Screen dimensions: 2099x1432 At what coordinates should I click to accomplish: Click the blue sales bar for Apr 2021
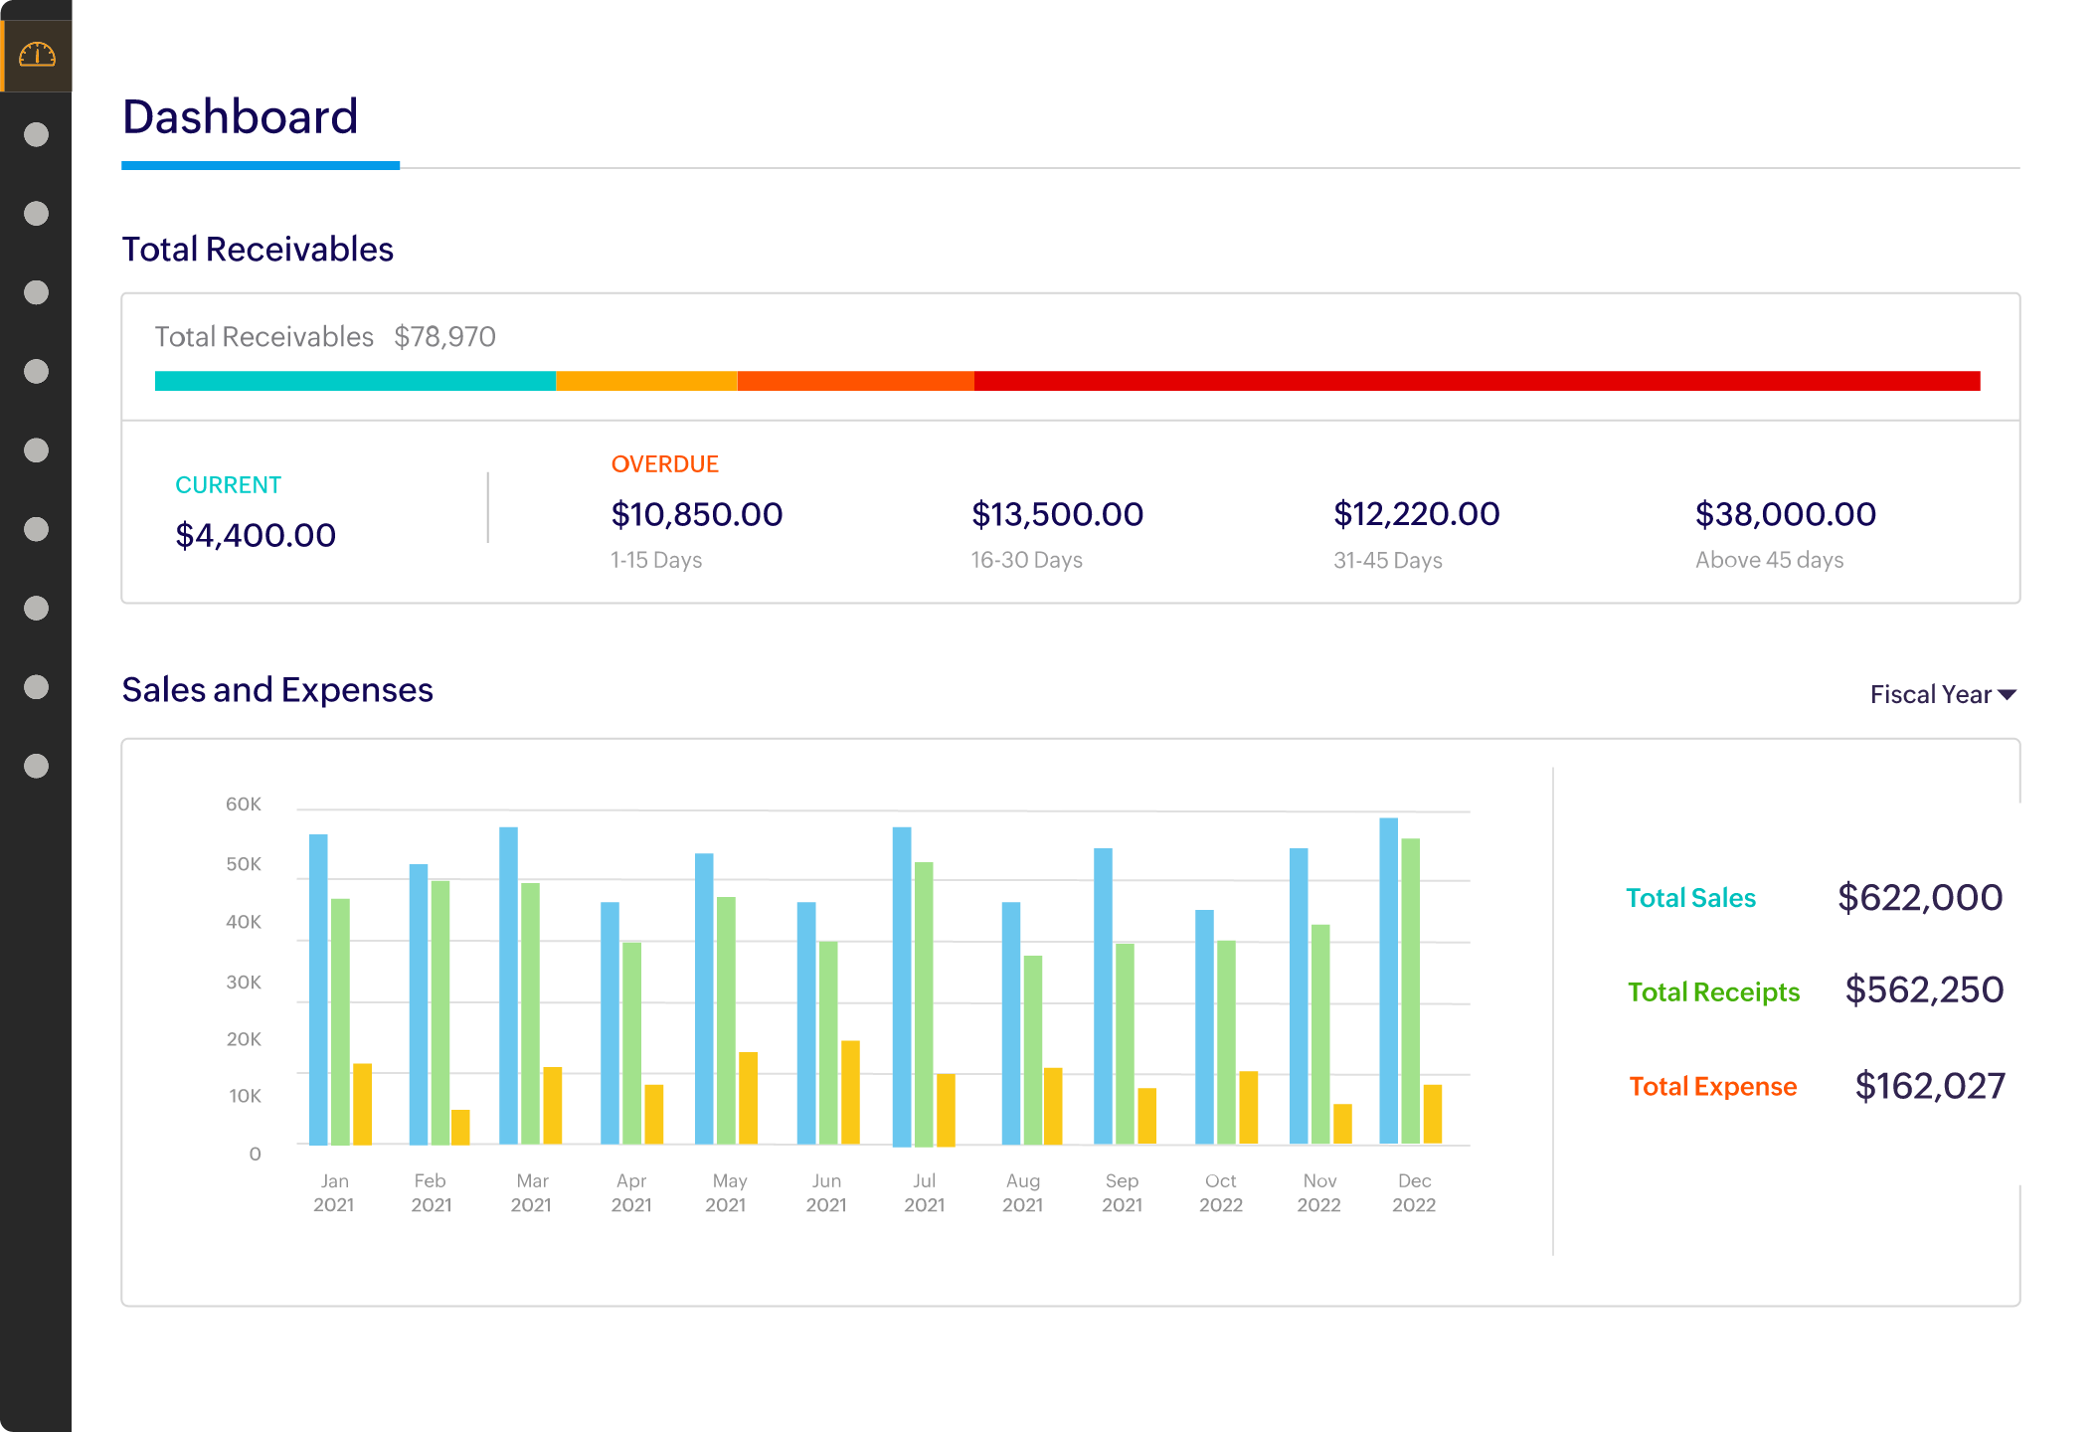click(x=610, y=1023)
